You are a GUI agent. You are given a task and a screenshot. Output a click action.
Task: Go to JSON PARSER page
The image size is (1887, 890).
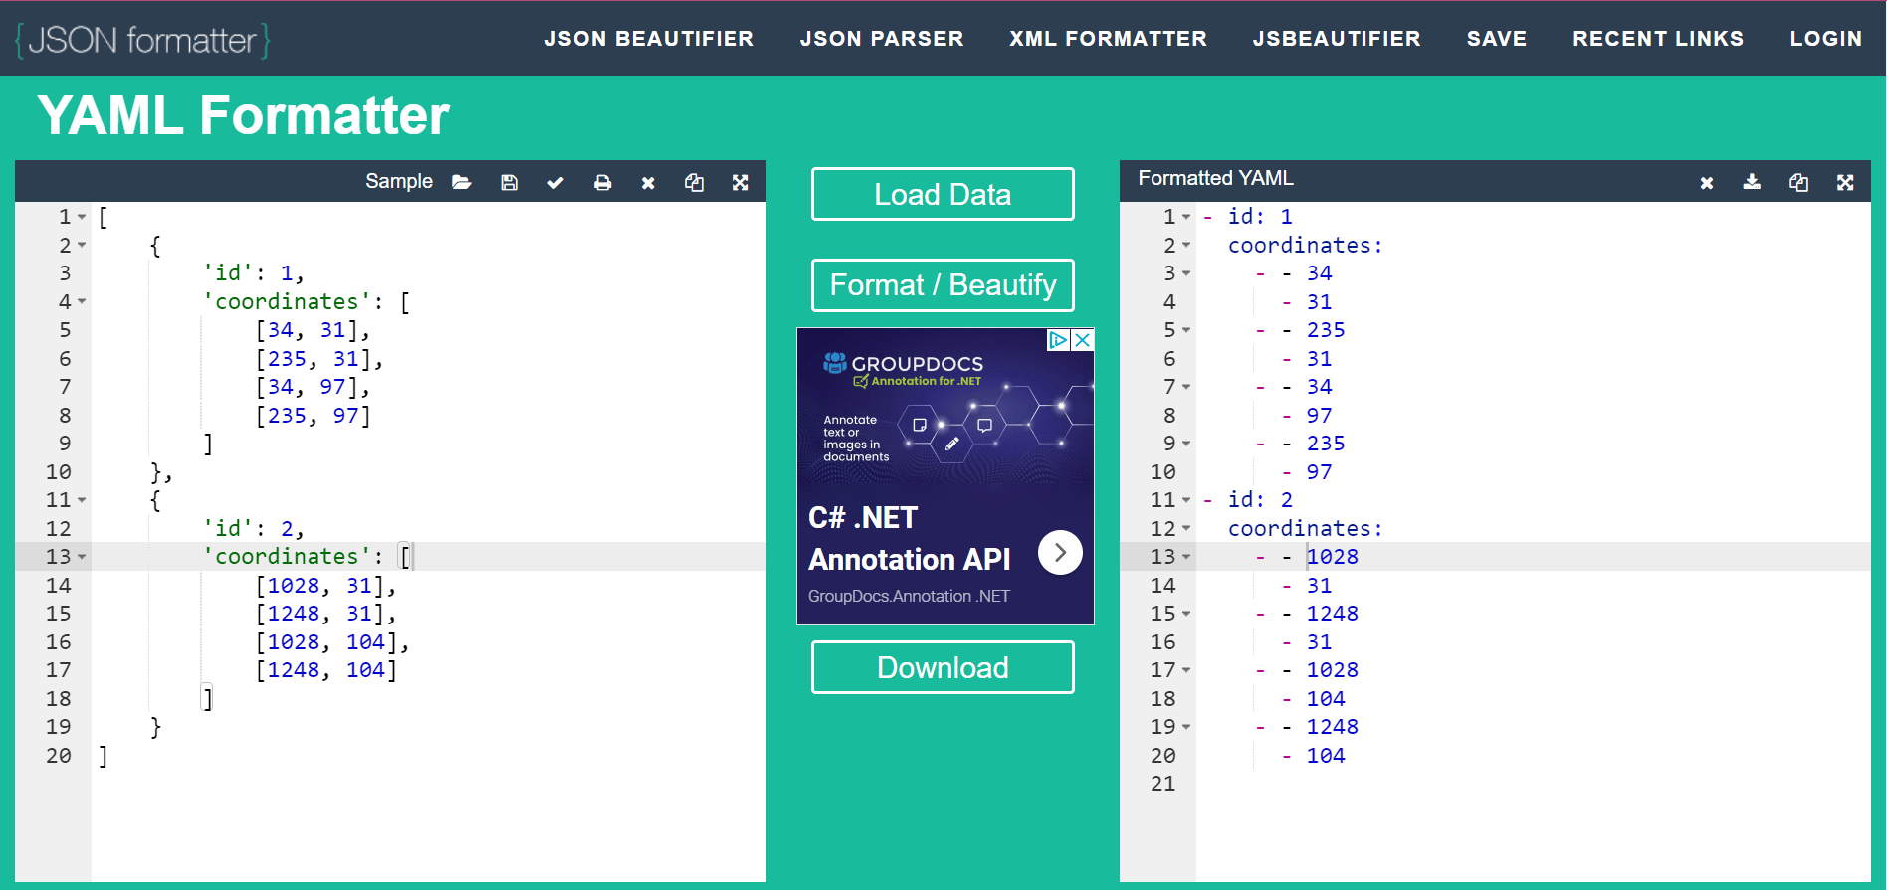pos(882,39)
